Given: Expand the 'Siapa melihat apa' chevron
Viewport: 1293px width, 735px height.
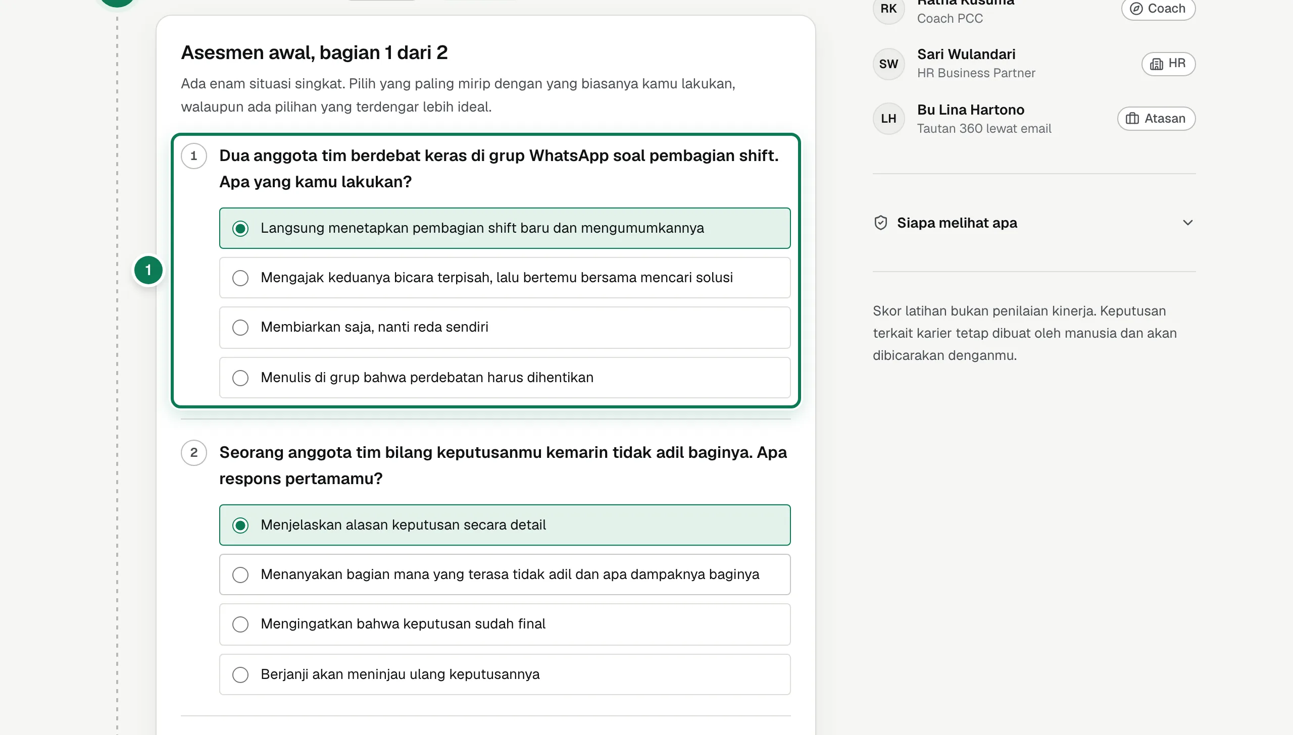Looking at the screenshot, I should pos(1187,223).
